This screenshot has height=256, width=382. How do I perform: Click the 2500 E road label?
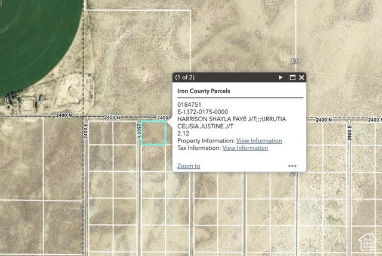138,133
